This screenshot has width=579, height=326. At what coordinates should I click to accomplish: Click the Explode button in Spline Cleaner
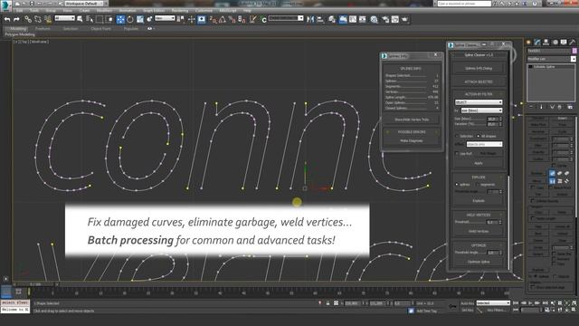coord(479,201)
